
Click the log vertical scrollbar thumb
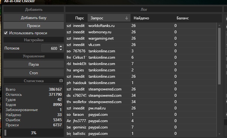[219, 56]
